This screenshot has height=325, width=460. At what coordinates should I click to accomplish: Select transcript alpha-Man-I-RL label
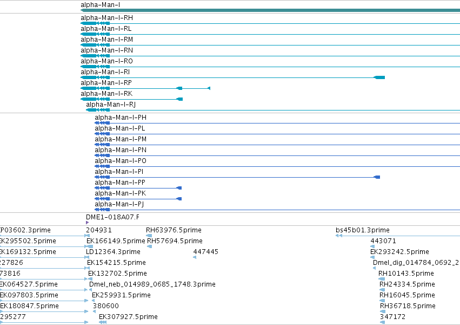coord(106,29)
